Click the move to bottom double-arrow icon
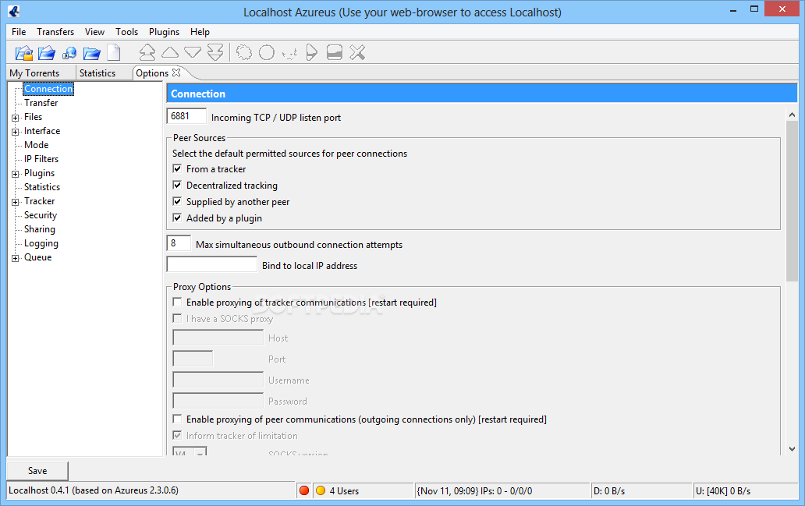 point(215,52)
